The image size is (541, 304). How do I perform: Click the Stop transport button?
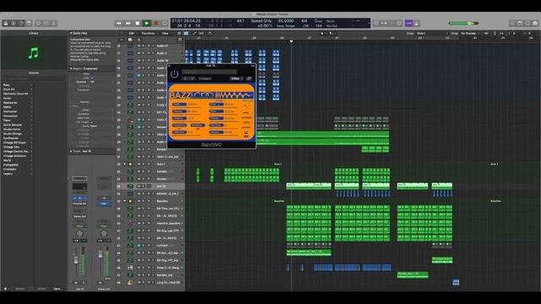[137, 23]
